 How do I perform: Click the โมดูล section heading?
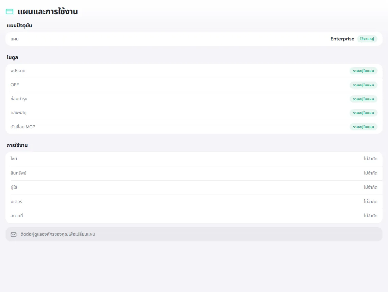12,57
